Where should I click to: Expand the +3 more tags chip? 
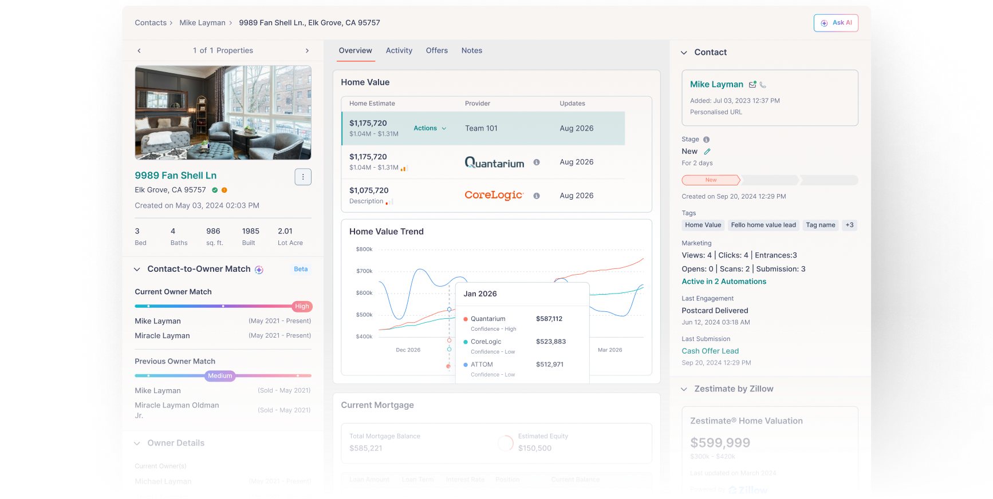(x=849, y=225)
